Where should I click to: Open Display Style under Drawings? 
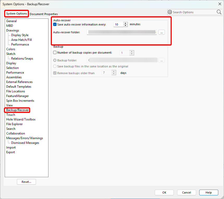tap(20, 35)
